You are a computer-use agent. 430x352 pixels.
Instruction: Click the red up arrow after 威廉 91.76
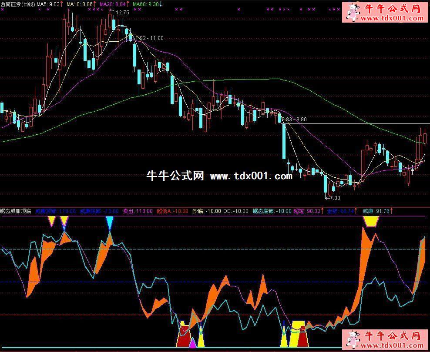tap(392, 211)
